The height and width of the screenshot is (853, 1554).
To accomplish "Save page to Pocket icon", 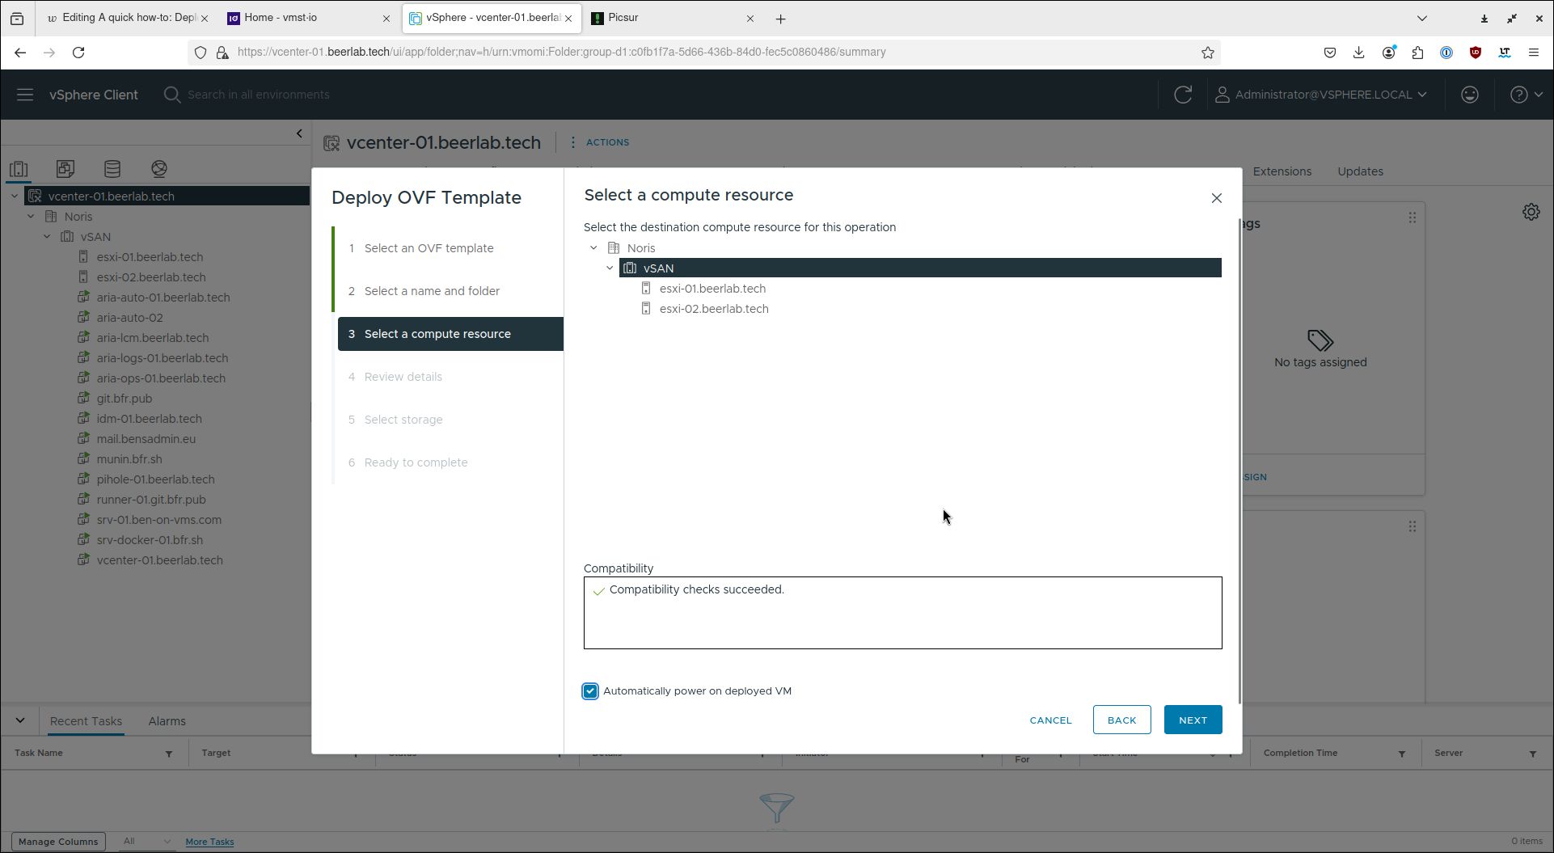I will 1329,53.
